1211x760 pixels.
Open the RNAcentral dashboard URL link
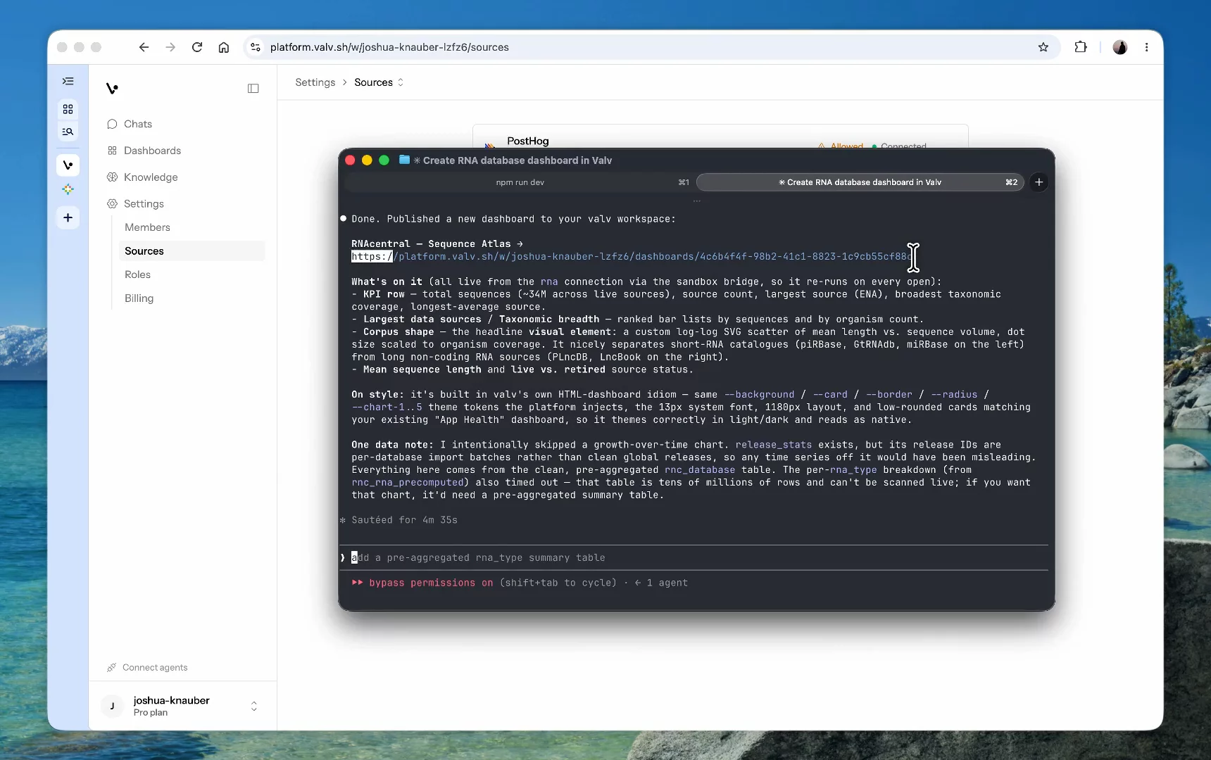pos(630,257)
